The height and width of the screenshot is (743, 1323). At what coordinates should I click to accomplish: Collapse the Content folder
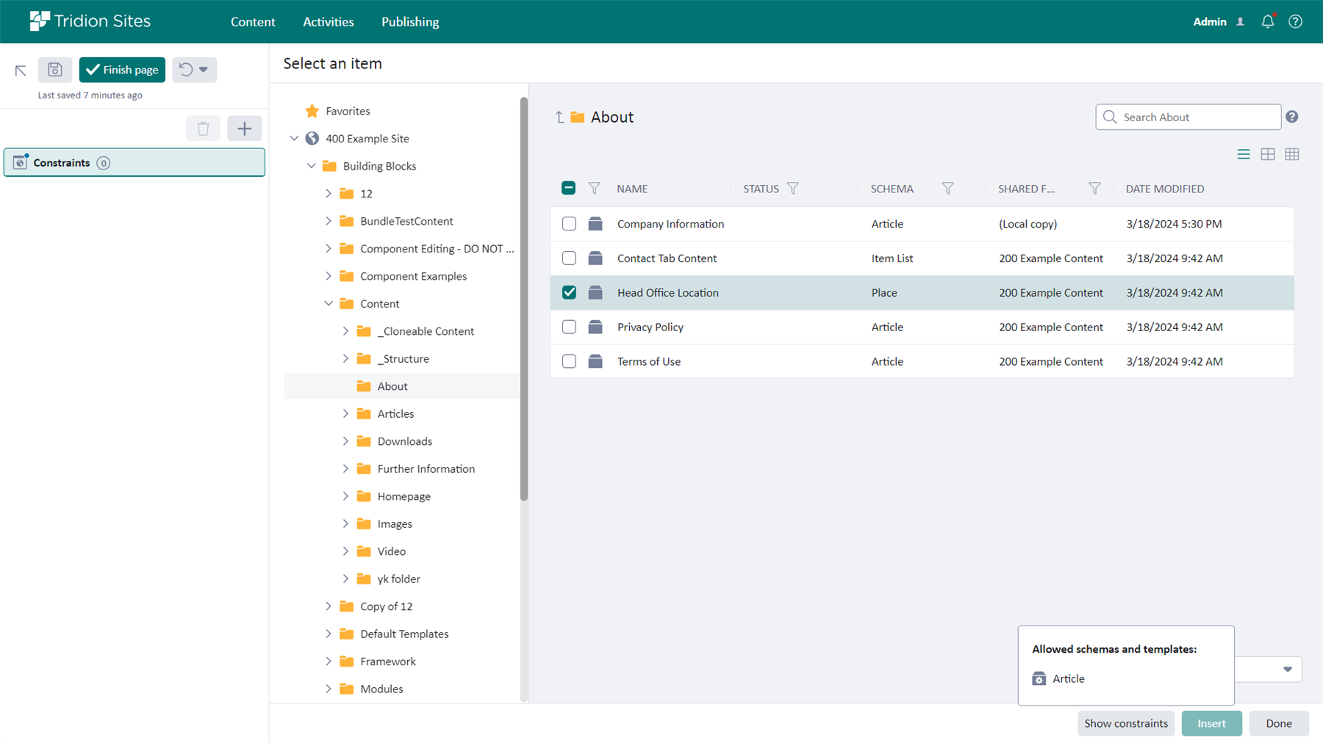[x=329, y=304]
